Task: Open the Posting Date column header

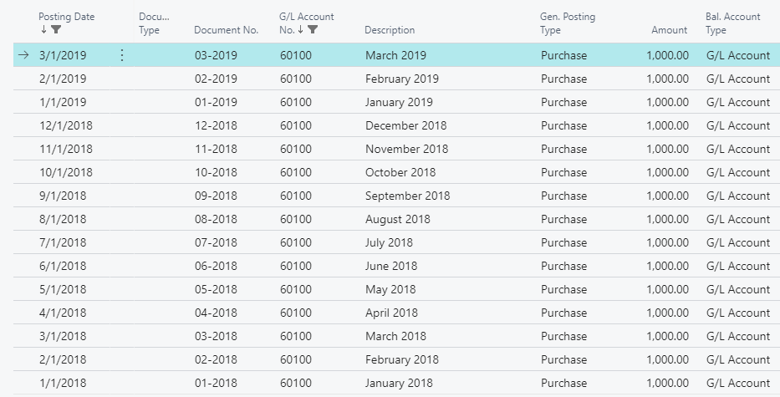Action: (67, 17)
